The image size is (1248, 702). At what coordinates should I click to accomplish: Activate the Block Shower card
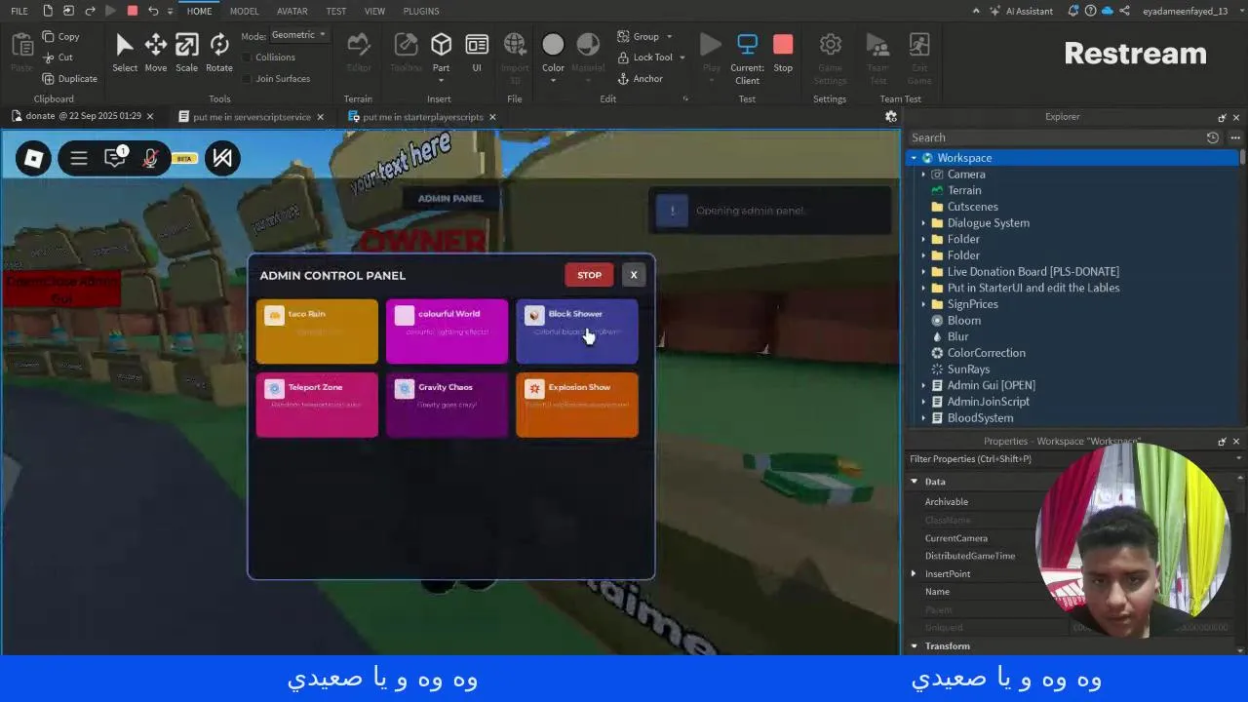point(577,331)
